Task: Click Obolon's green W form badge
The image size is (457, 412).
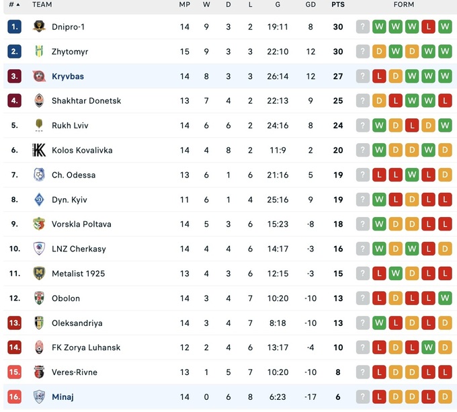Action: [445, 298]
